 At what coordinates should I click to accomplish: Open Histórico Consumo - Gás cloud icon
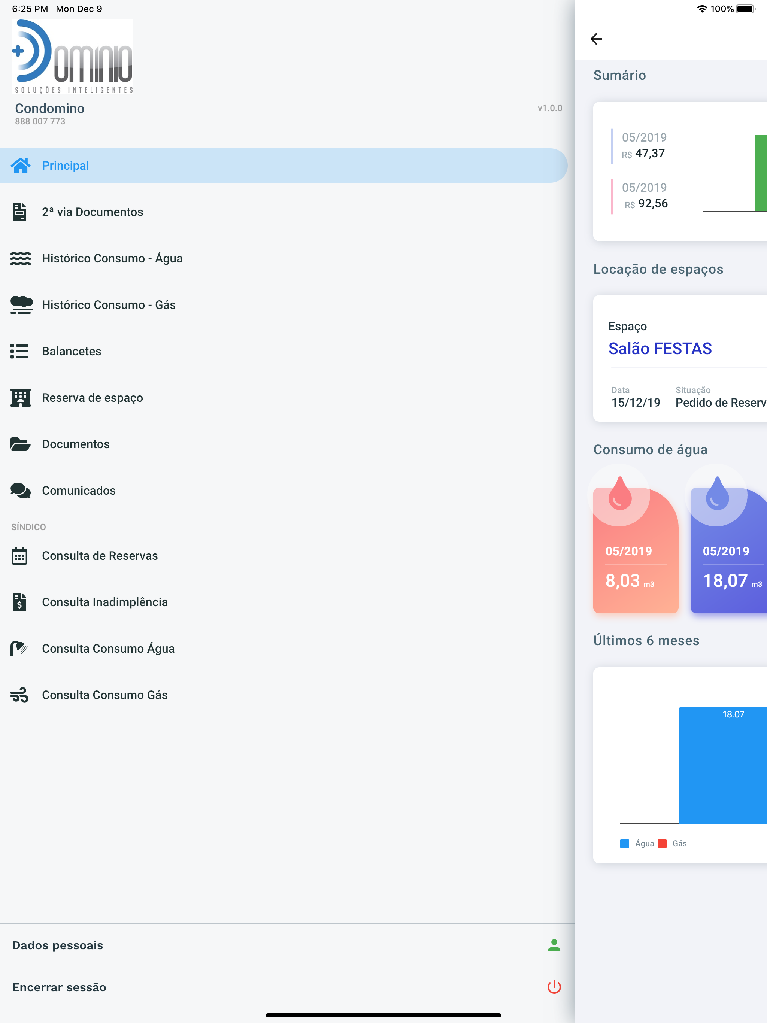[21, 305]
